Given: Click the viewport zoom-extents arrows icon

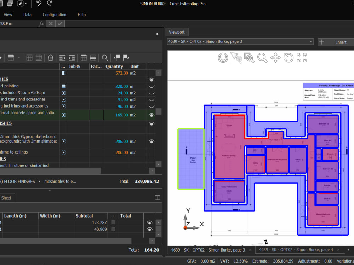Looking at the screenshot, I should tap(302, 58).
